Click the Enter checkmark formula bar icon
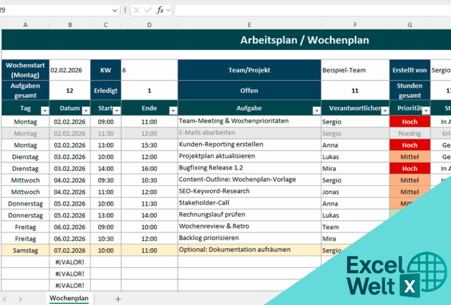This screenshot has width=451, height=305. coord(148,11)
